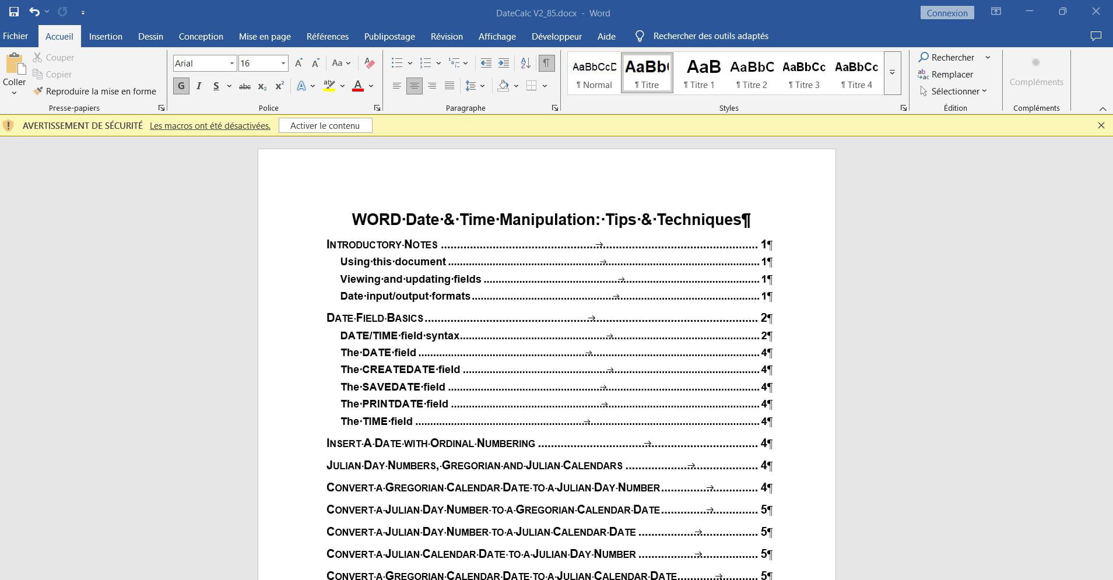The image size is (1113, 580).
Task: Click the Increase font size icon
Action: (x=299, y=63)
